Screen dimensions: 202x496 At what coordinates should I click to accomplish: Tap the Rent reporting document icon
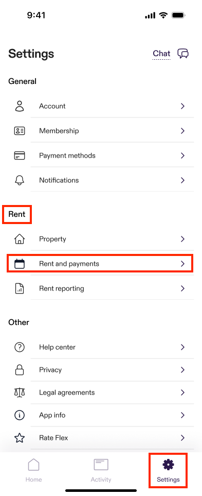[20, 288]
